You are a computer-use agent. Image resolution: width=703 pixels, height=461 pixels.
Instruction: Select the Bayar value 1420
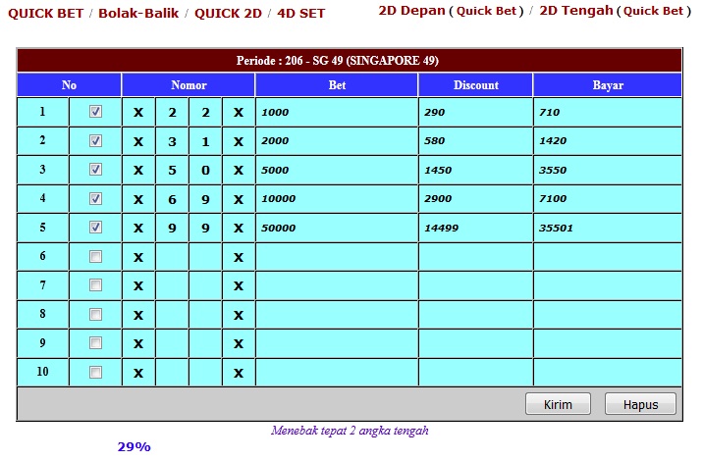click(x=553, y=140)
